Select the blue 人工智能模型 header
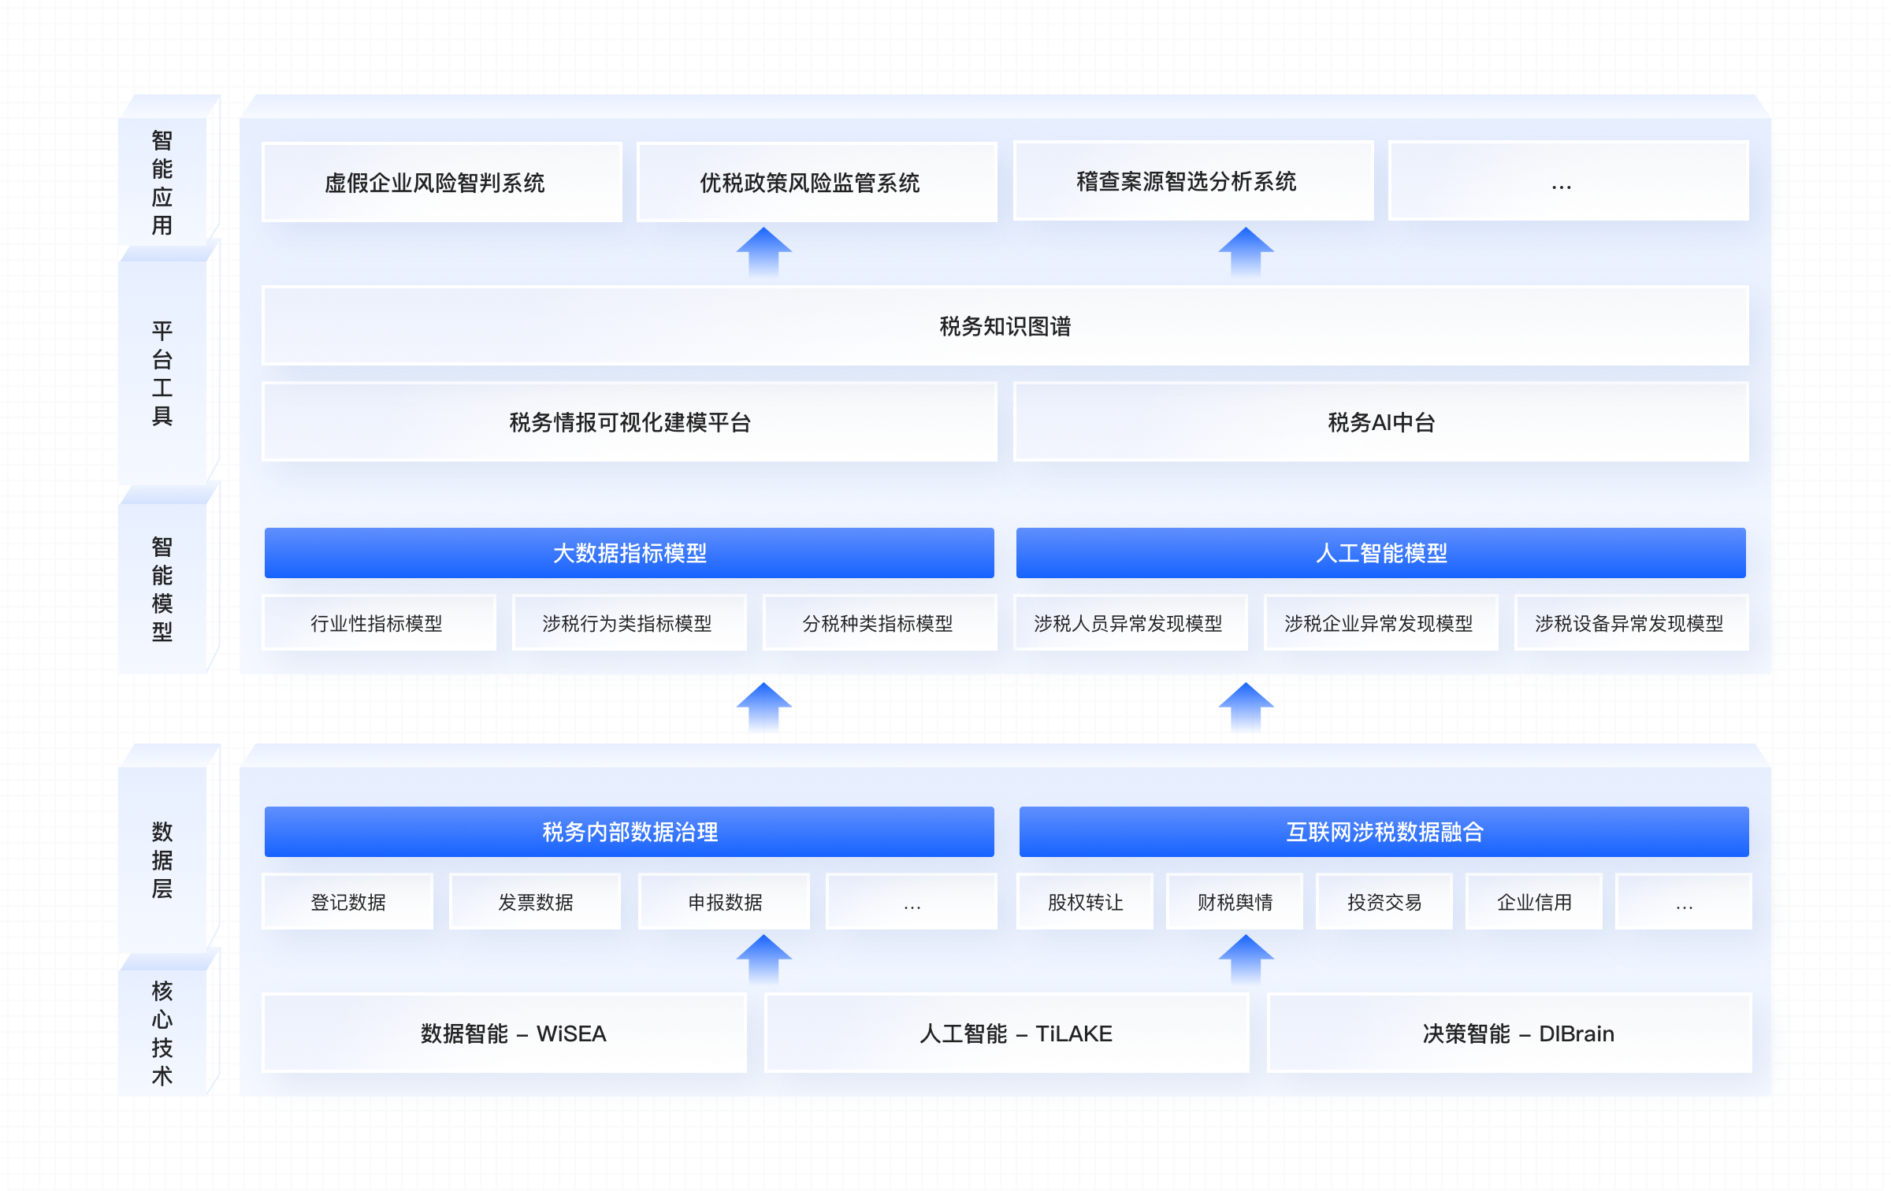This screenshot has height=1191, width=1891. tap(1381, 553)
